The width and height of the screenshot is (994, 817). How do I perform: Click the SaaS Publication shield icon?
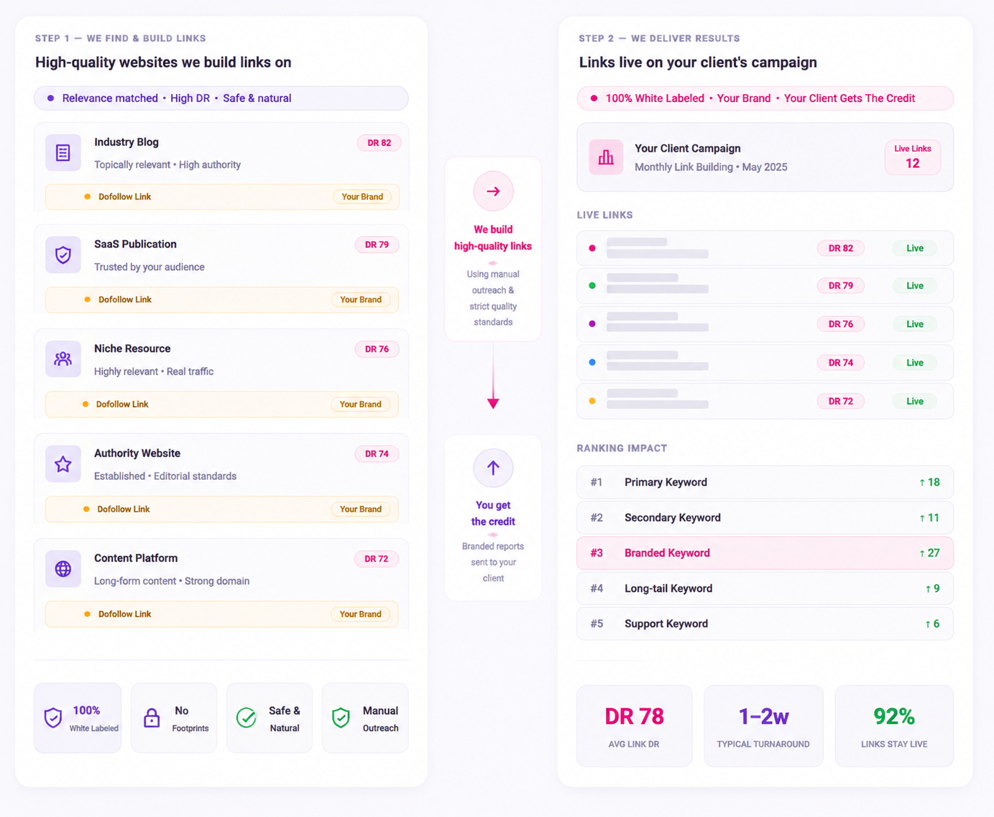click(x=63, y=254)
